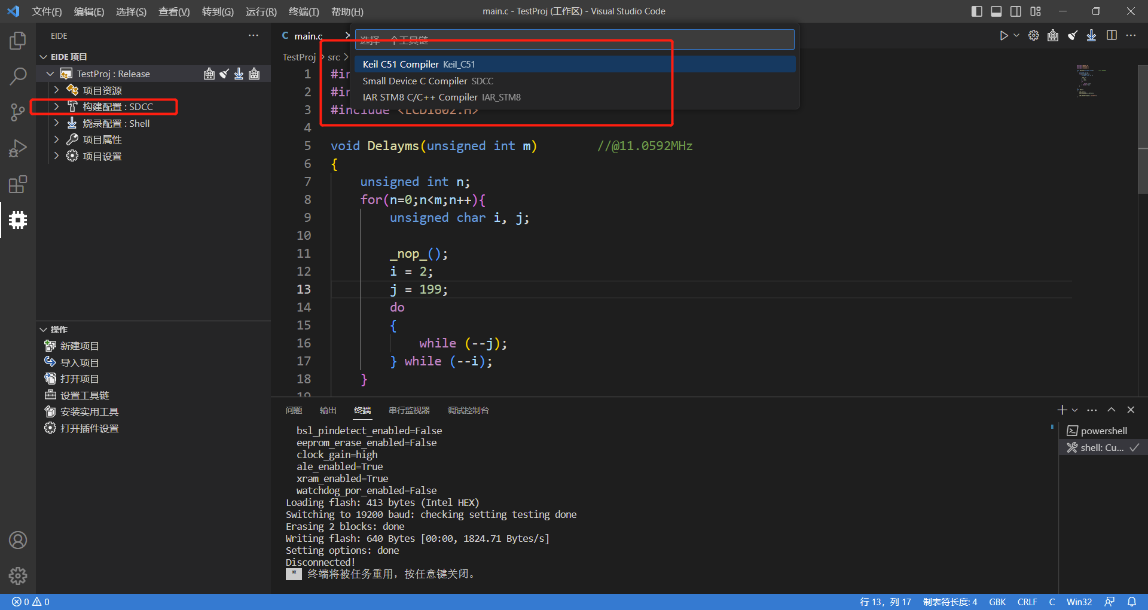Click build icon on TestProj row
Image resolution: width=1148 pixels, height=610 pixels.
pos(209,74)
